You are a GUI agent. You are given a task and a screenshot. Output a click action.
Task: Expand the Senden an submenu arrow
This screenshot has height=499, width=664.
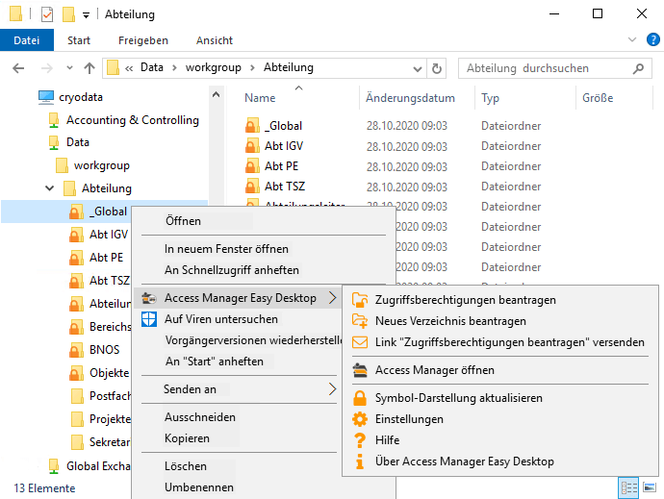(333, 389)
